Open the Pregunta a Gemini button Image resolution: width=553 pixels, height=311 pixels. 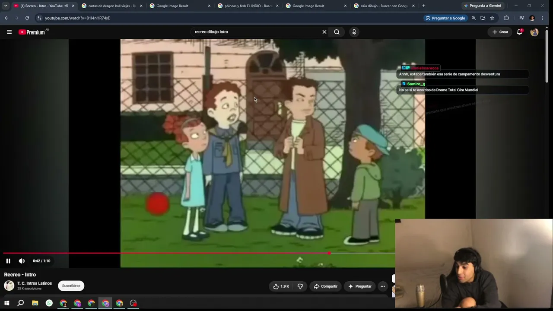pyautogui.click(x=482, y=6)
